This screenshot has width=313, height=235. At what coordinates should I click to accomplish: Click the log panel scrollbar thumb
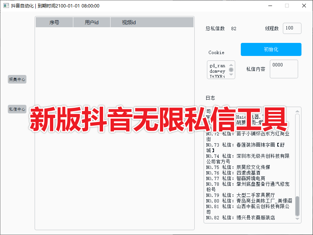coord(297,206)
